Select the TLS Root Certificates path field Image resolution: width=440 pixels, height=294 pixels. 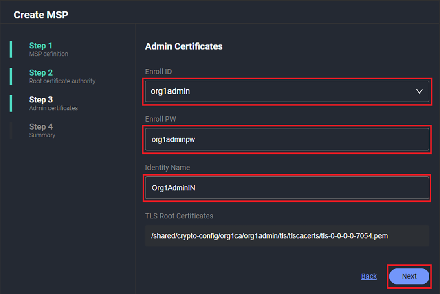[x=287, y=236]
